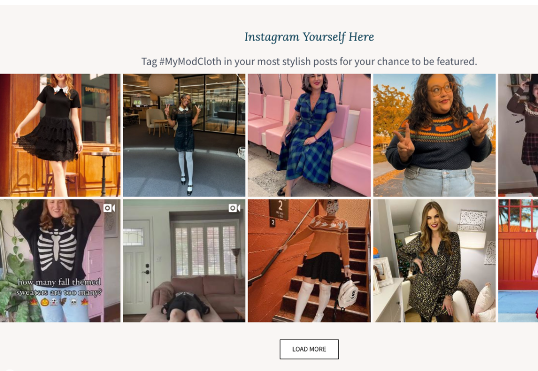Click the camera badge on the top-left video thumbnail
Image resolution: width=538 pixels, height=371 pixels.
(x=110, y=208)
